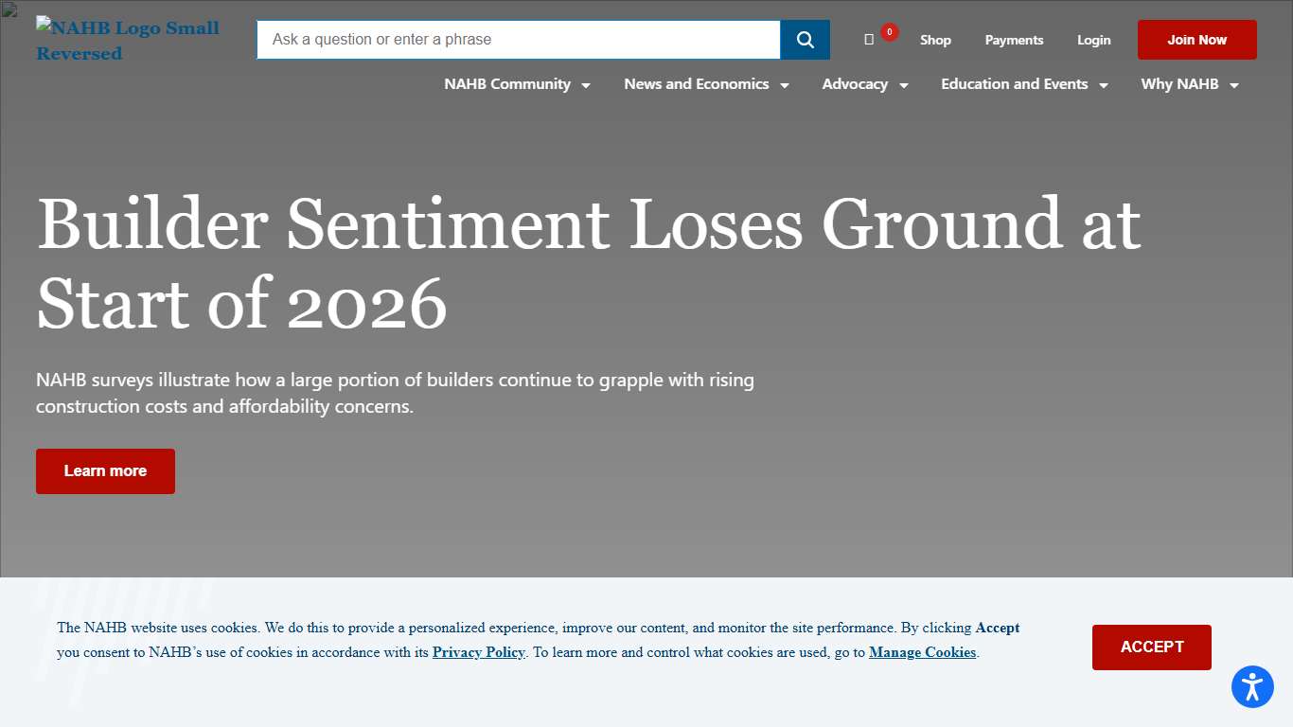This screenshot has width=1293, height=727.
Task: Click the Join Now button
Action: click(x=1196, y=40)
